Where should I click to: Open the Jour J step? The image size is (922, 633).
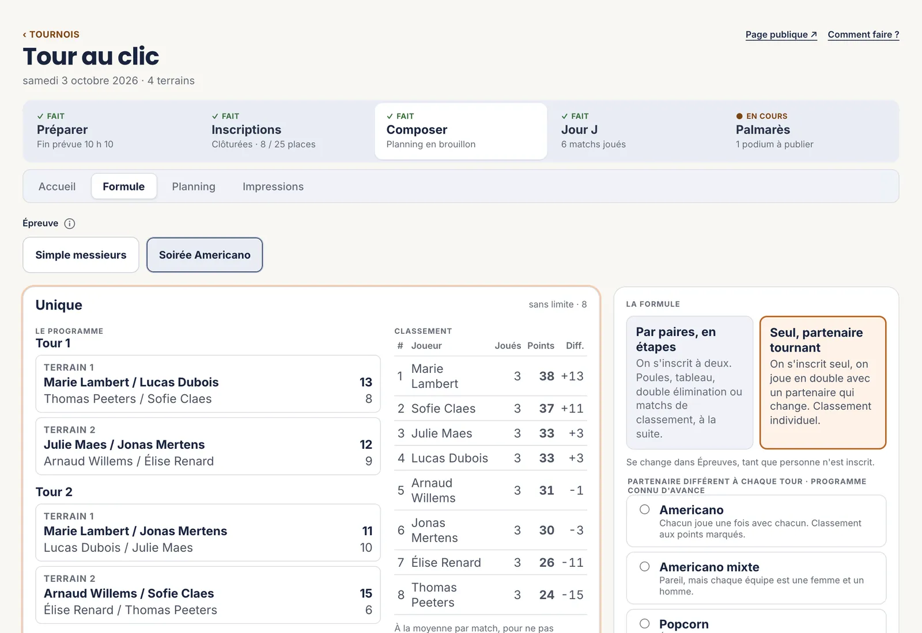[x=635, y=131]
